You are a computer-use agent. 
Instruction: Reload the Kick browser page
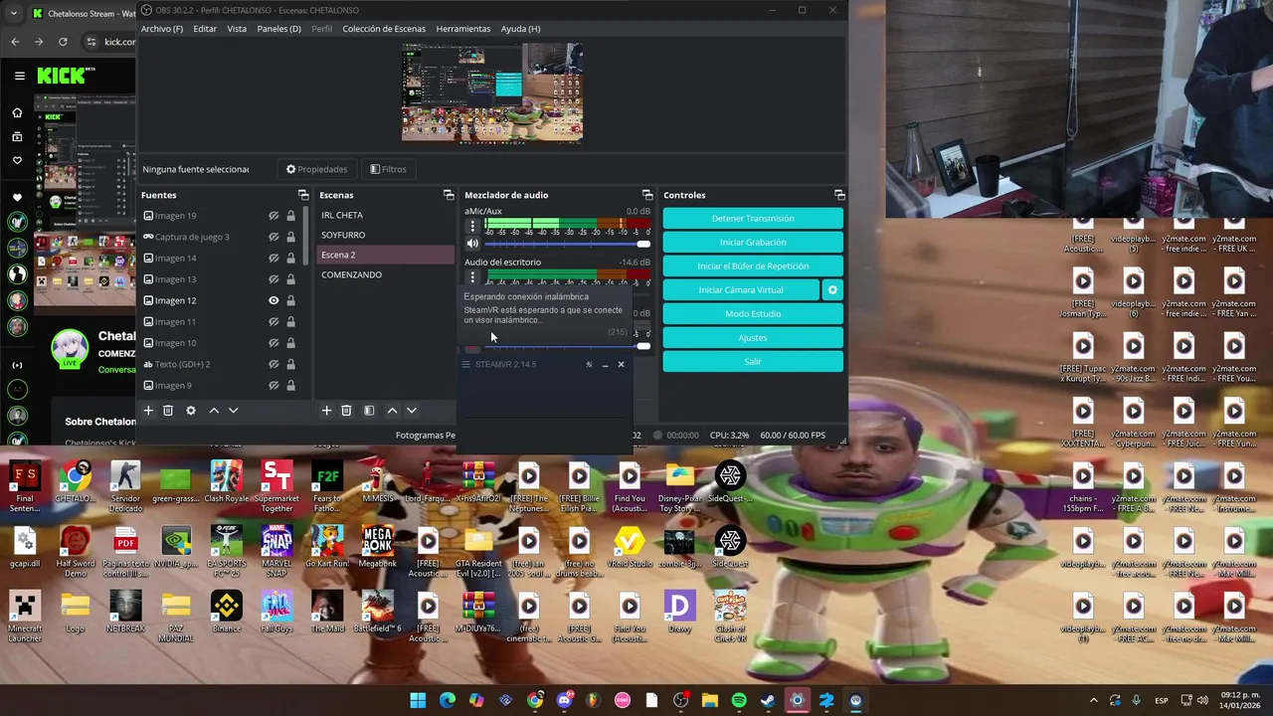[x=63, y=42]
